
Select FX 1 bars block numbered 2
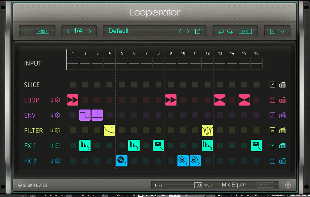85,146
